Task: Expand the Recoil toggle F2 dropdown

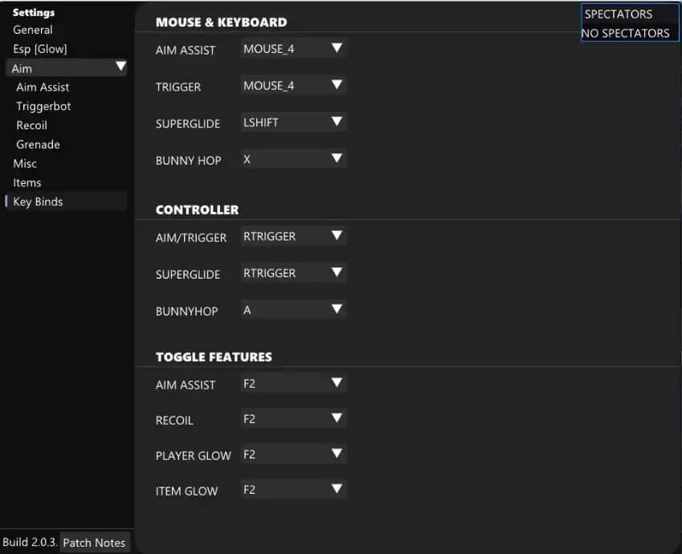Action: (293, 419)
